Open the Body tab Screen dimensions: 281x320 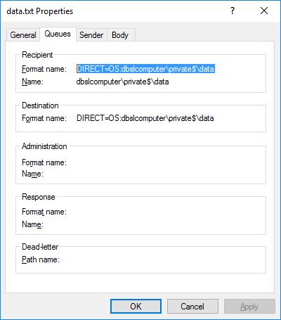coord(120,35)
